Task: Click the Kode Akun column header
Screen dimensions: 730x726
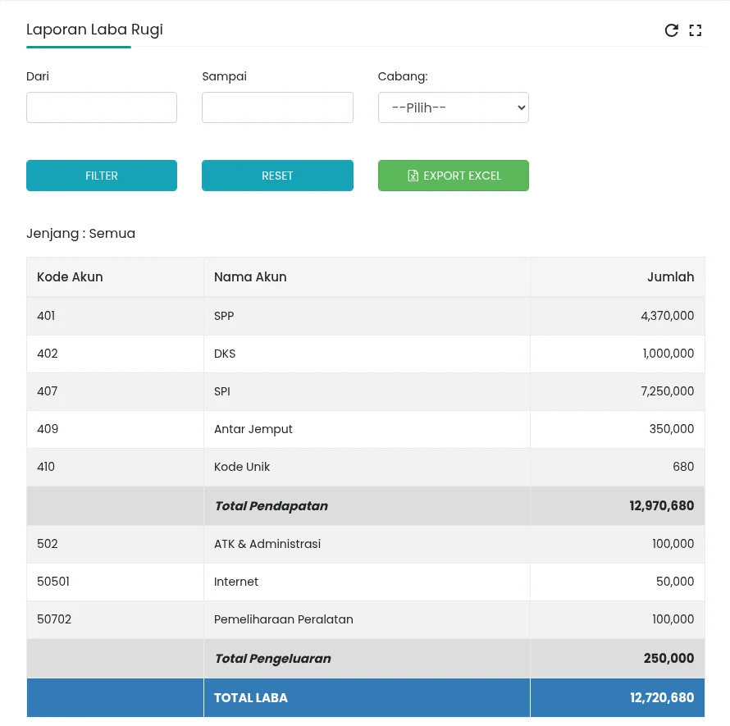Action: (70, 277)
